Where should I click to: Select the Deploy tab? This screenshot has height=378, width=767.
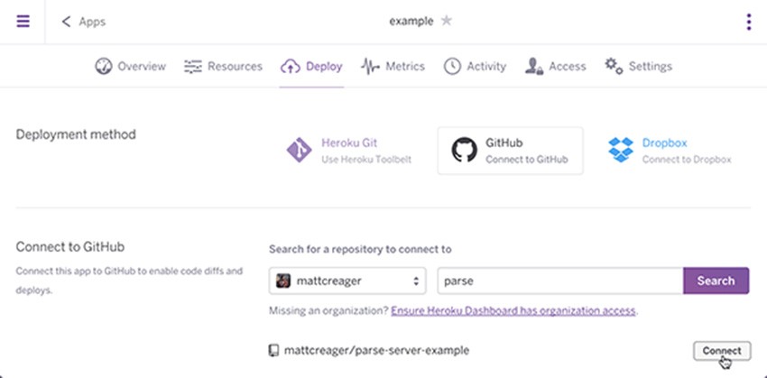tap(311, 66)
